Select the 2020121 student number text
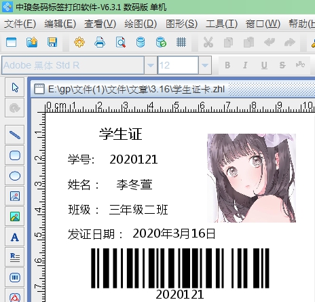The image size is (315, 302). click(x=134, y=159)
